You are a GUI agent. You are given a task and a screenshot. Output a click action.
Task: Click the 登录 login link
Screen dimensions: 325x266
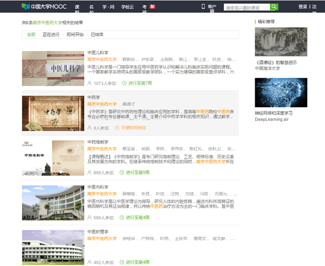302,7
